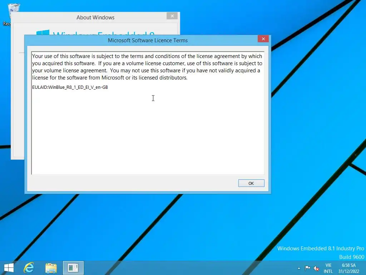Viewport: 366px width, 275px height.
Task: Open File Explorer from taskbar
Action: coord(51,268)
